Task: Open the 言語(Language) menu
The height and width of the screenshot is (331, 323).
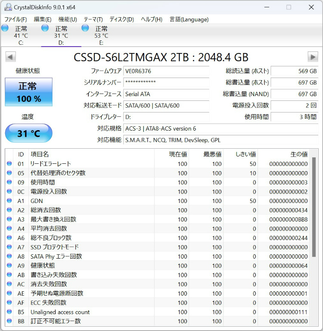Action: click(189, 19)
